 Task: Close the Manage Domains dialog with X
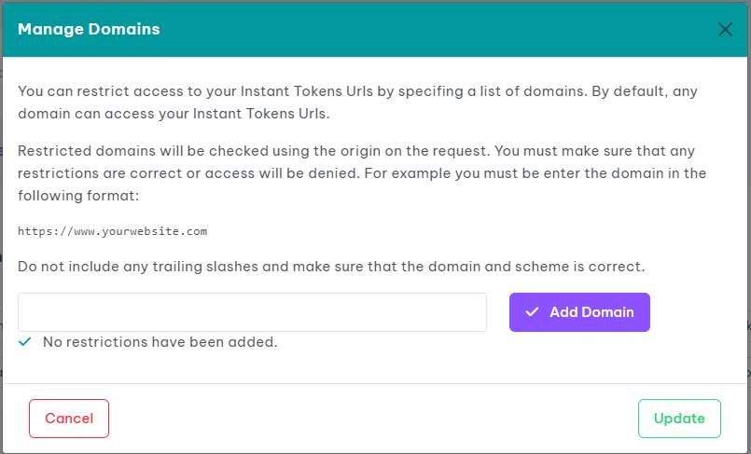click(x=725, y=29)
